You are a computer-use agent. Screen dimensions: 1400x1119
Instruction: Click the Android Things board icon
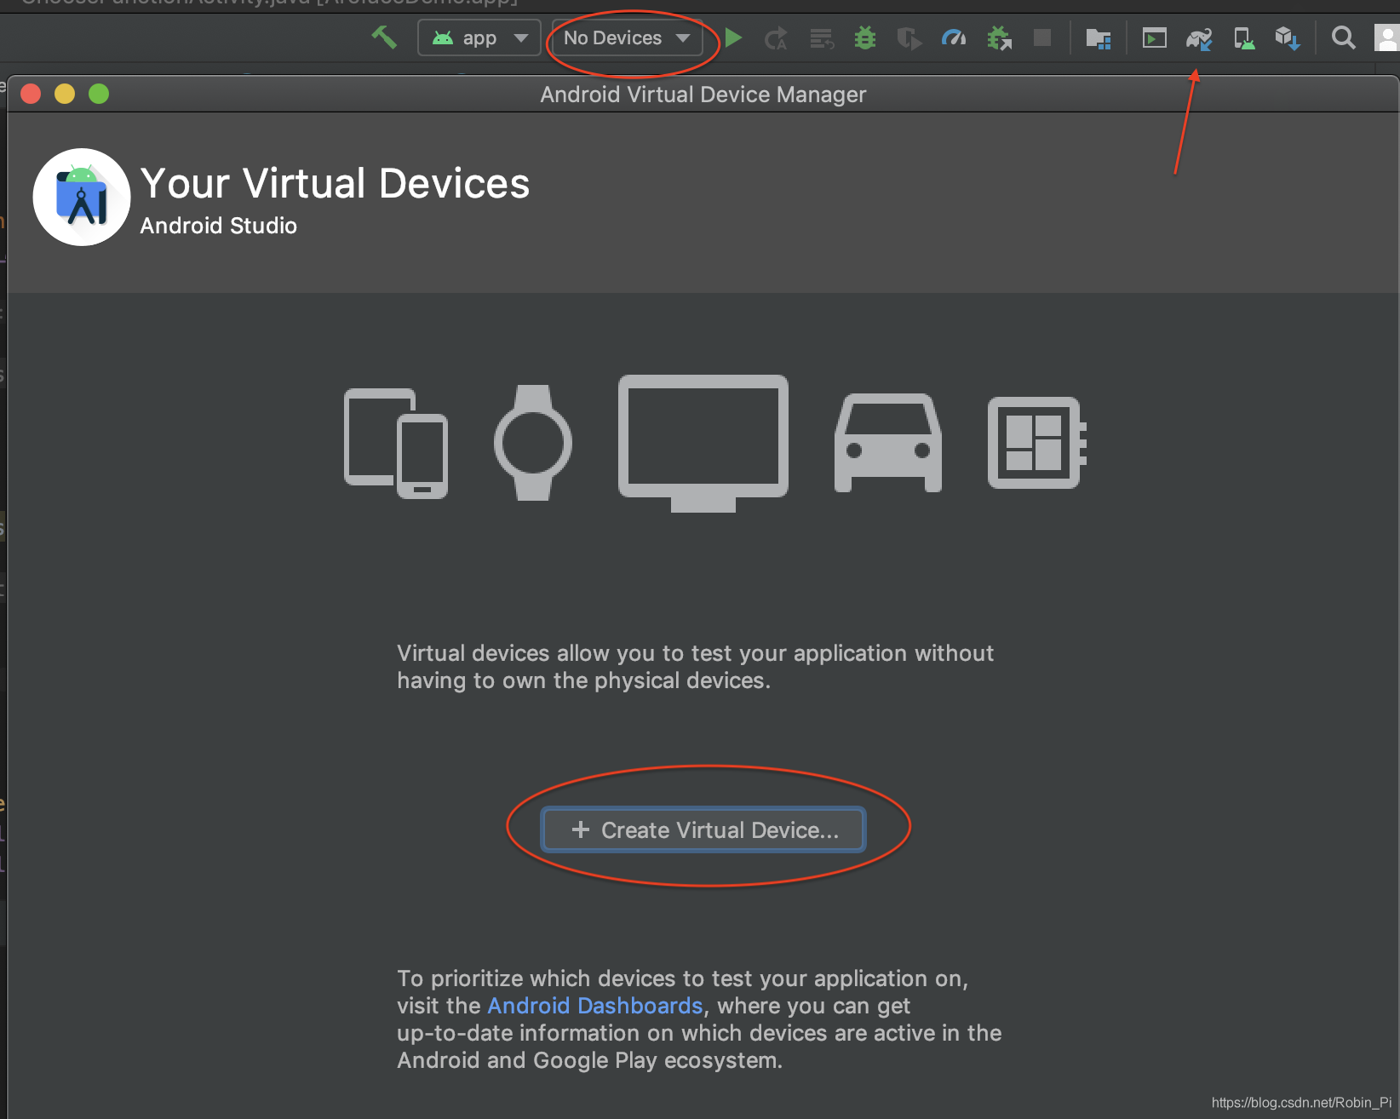point(1036,443)
